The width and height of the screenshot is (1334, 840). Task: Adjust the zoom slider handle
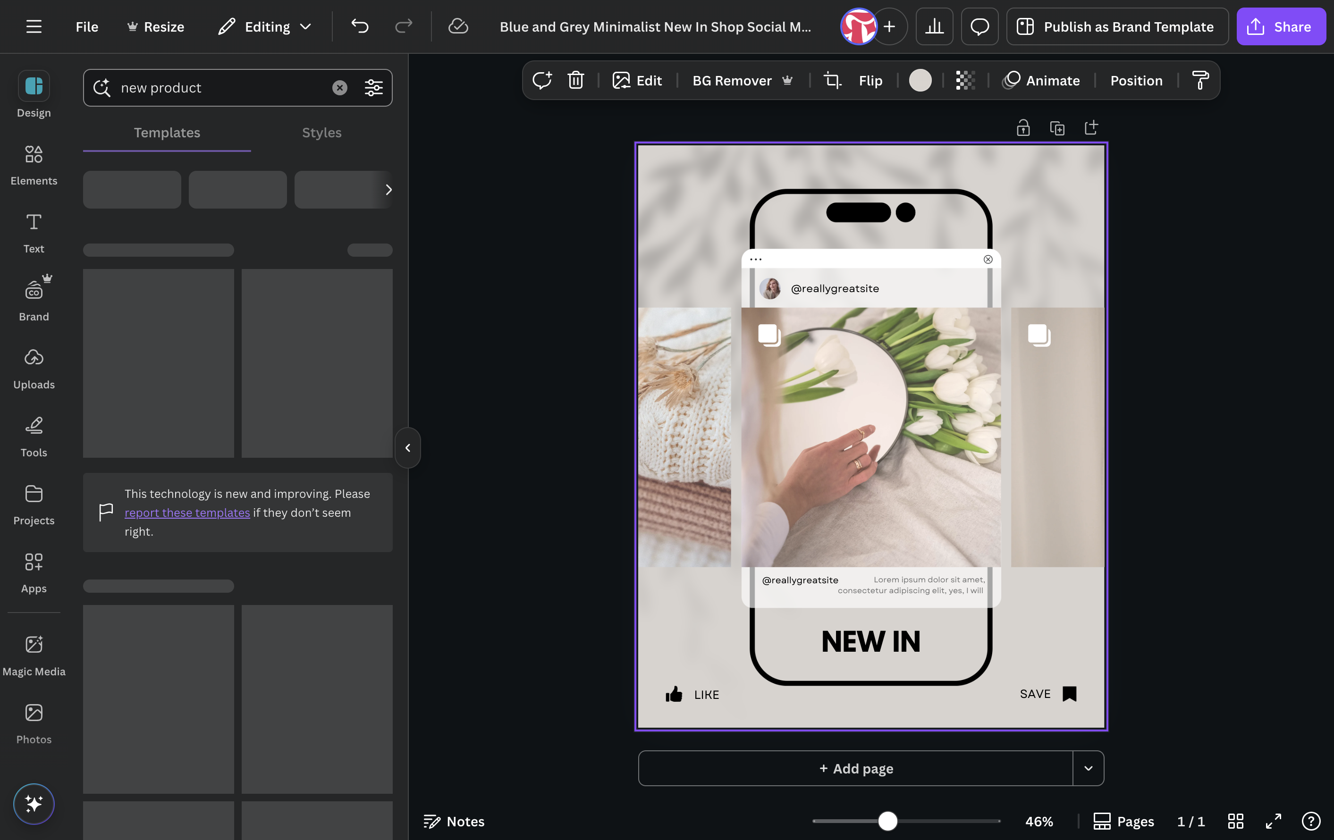click(887, 821)
